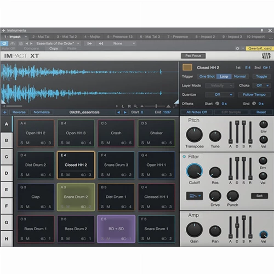This screenshot has height=274, width=274.
Task: Click the Offsets End knob
Action: [x=254, y=104]
